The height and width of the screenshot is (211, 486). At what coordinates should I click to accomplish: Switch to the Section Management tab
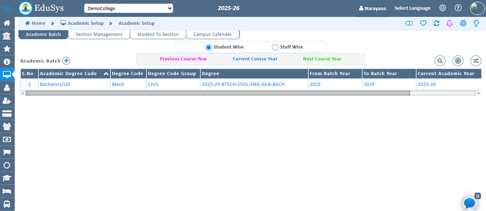coord(99,34)
